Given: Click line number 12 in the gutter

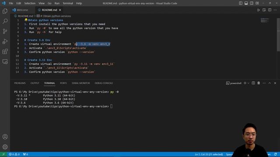Looking at the screenshot, I should click(17, 64).
